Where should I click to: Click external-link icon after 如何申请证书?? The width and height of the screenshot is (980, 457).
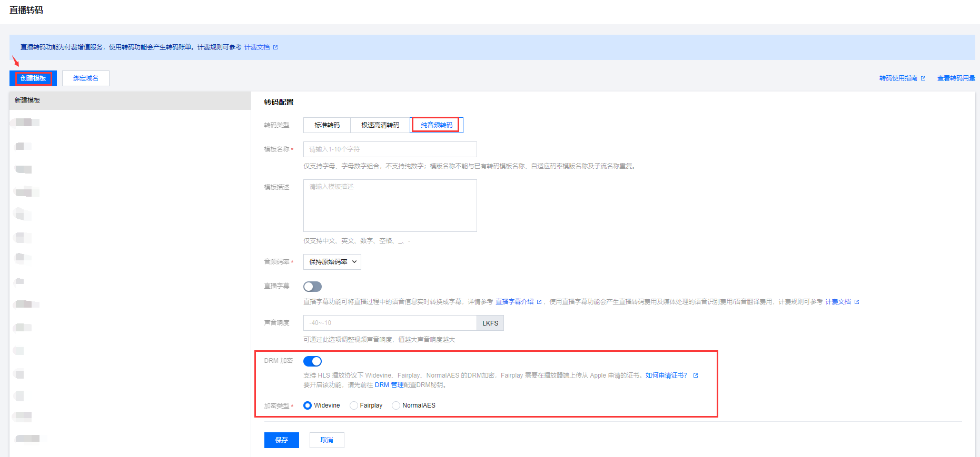[x=696, y=375]
